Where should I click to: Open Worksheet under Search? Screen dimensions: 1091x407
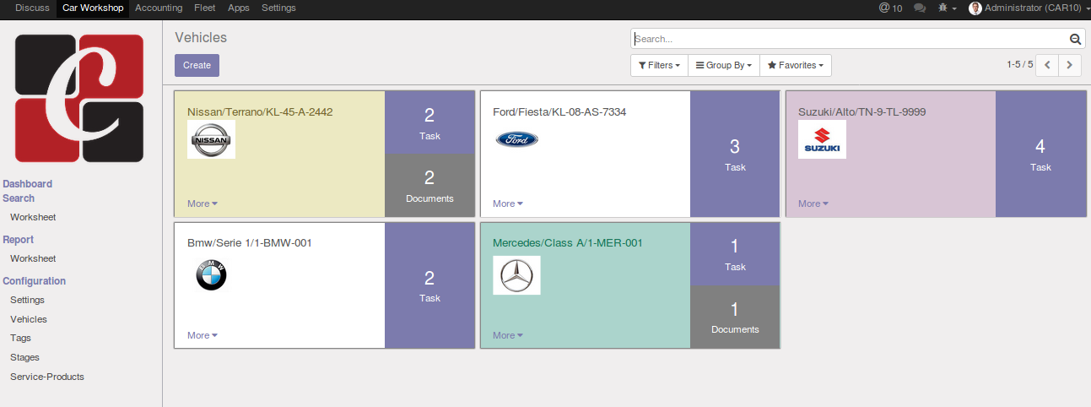pos(33,217)
